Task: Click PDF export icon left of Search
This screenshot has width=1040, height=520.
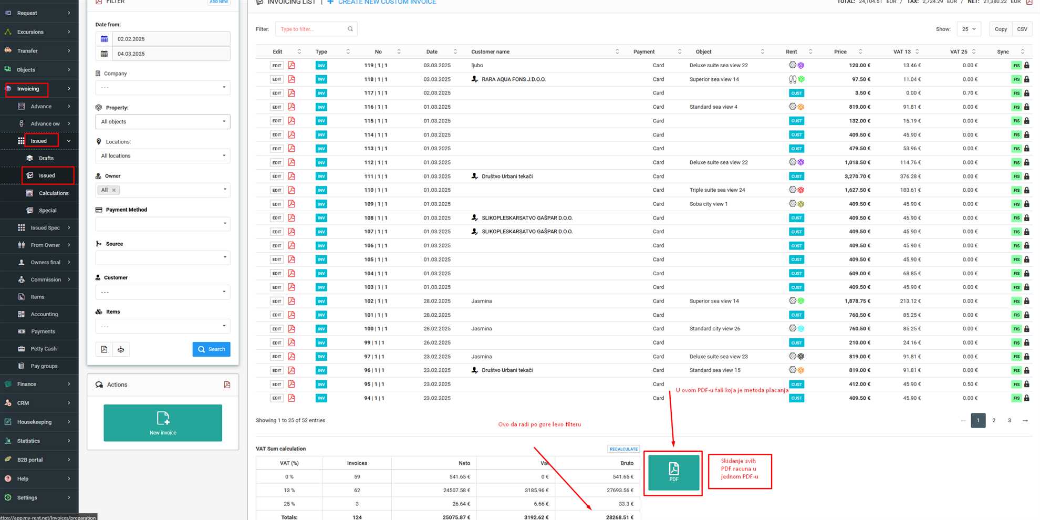Action: 104,349
